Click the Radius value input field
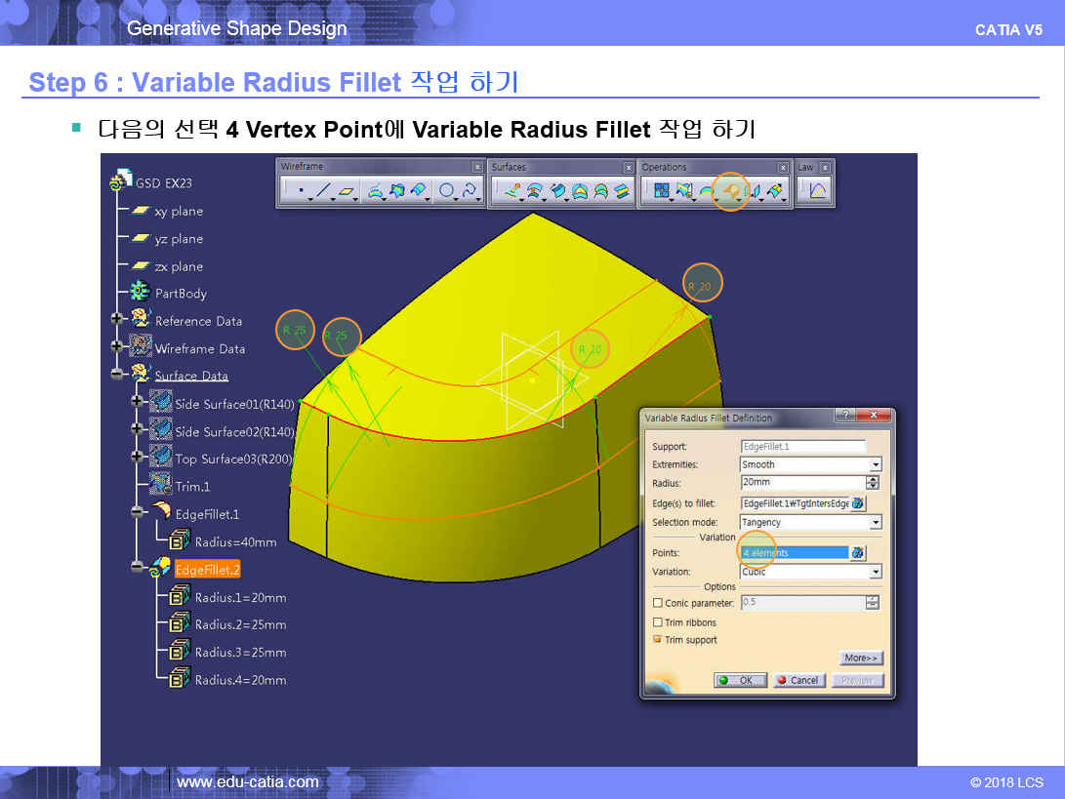The width and height of the screenshot is (1065, 799). [x=801, y=483]
